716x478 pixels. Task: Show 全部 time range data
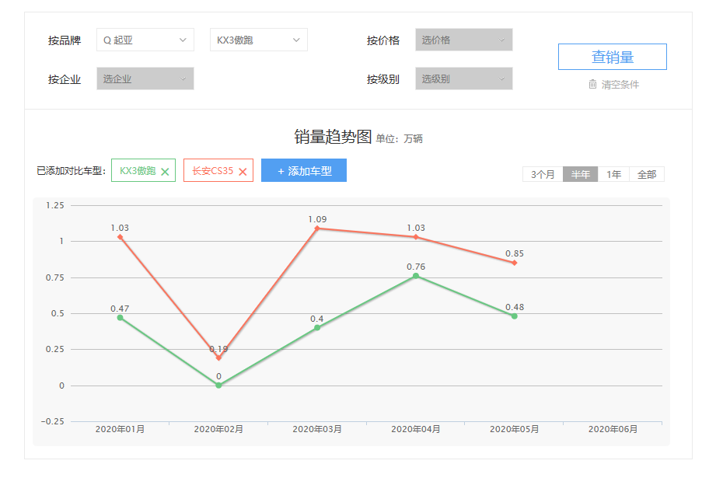pos(647,175)
